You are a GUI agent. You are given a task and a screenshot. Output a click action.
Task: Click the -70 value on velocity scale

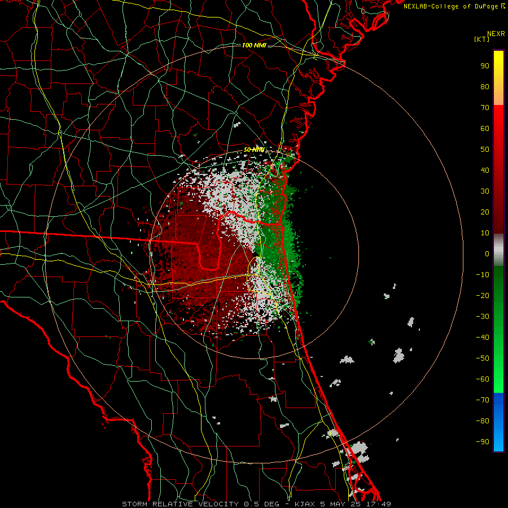[483, 400]
